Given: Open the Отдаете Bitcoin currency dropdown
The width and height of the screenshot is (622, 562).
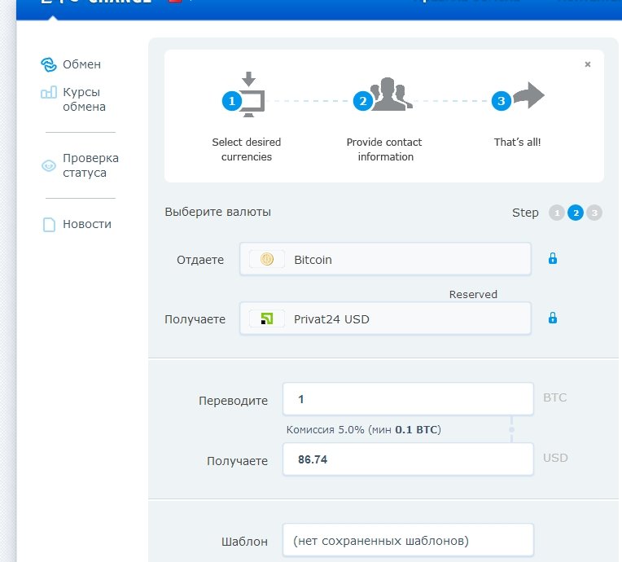Looking at the screenshot, I should click(385, 259).
